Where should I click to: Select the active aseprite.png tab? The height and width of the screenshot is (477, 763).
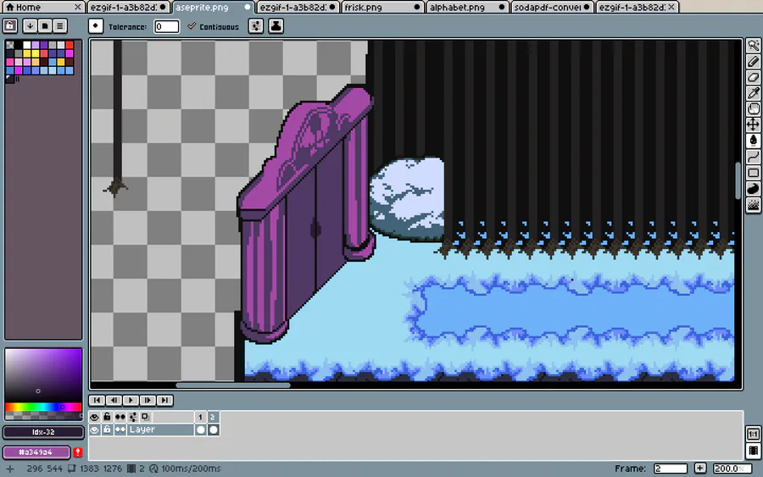[x=213, y=8]
